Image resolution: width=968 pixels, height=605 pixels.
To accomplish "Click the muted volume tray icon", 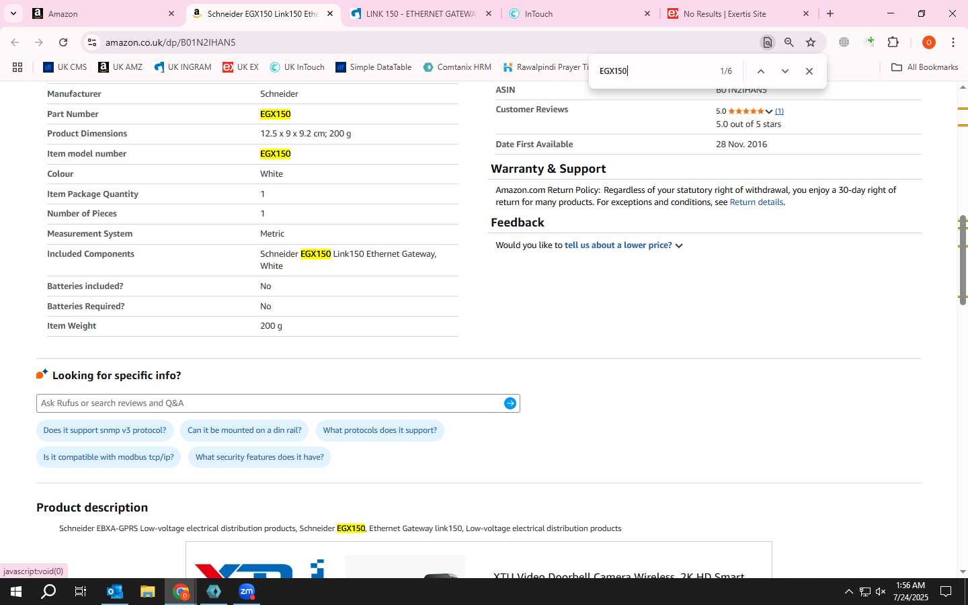I will coord(881,592).
